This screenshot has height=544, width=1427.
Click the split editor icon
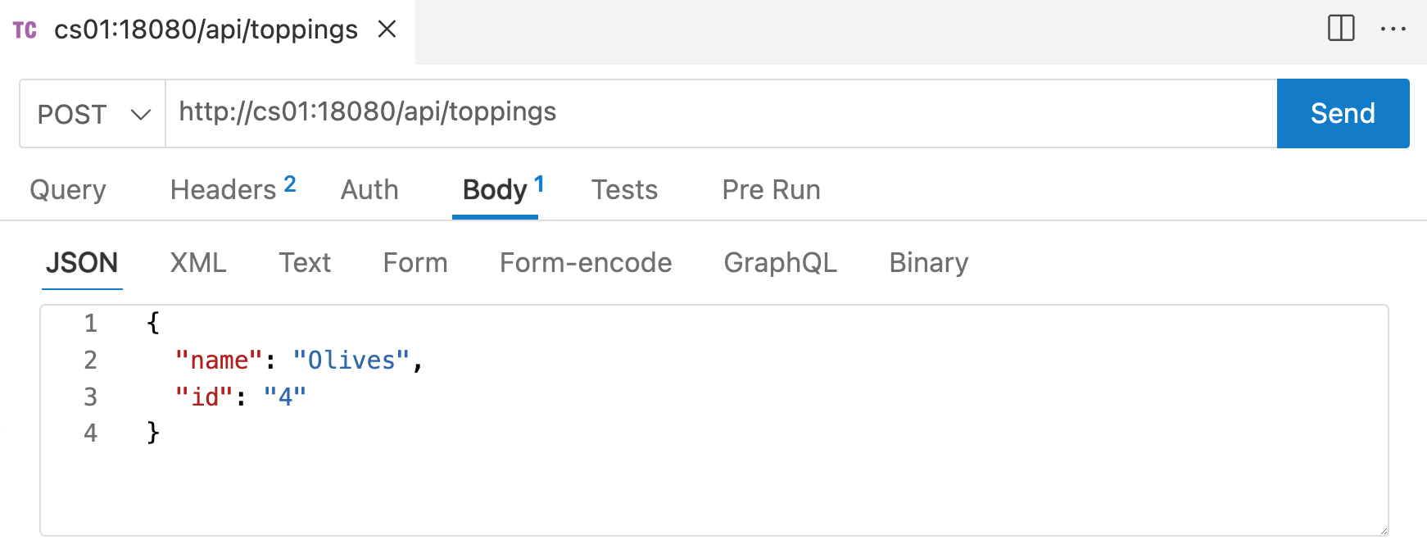pyautogui.click(x=1341, y=29)
